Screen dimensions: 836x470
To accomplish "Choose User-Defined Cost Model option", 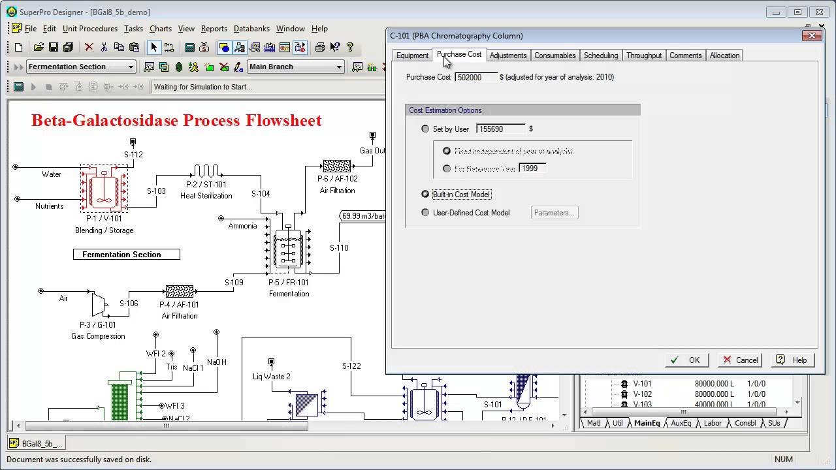I will coord(426,213).
